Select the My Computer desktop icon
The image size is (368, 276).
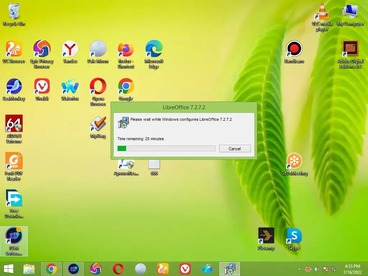[x=350, y=14]
